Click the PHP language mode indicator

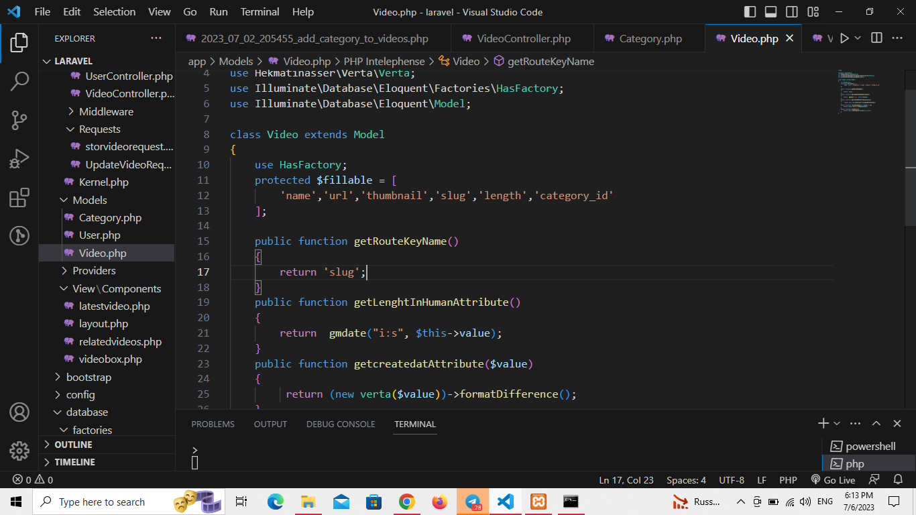(x=788, y=480)
